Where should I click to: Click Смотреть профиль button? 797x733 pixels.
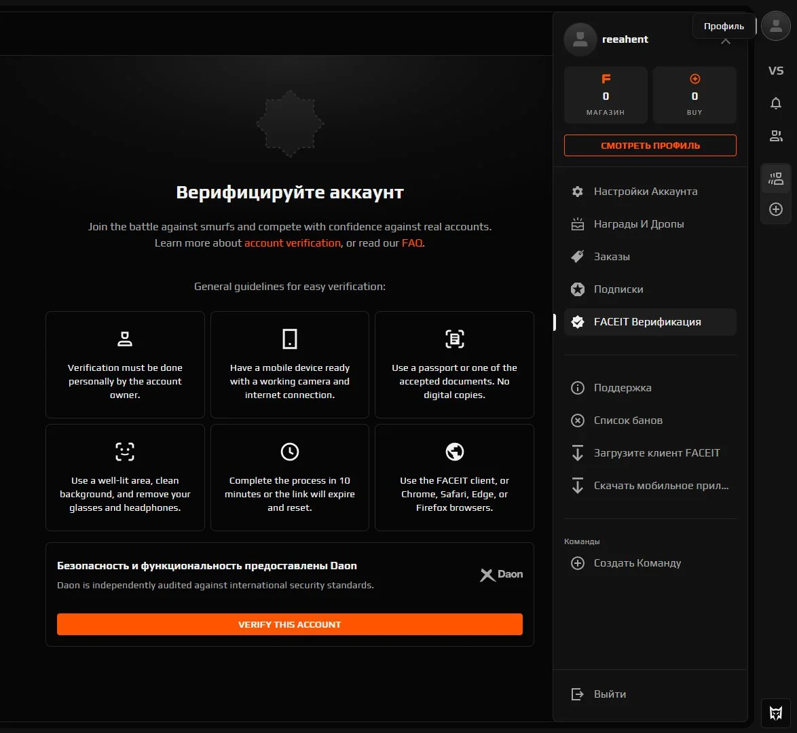[x=650, y=145]
